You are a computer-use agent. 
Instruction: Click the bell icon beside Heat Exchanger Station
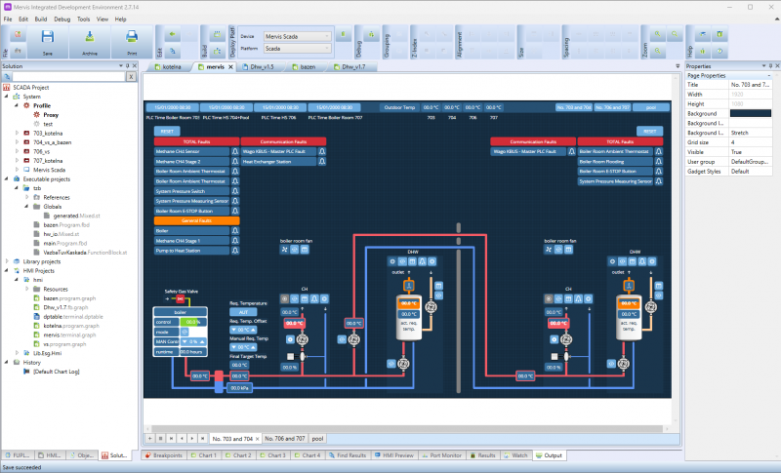click(322, 161)
